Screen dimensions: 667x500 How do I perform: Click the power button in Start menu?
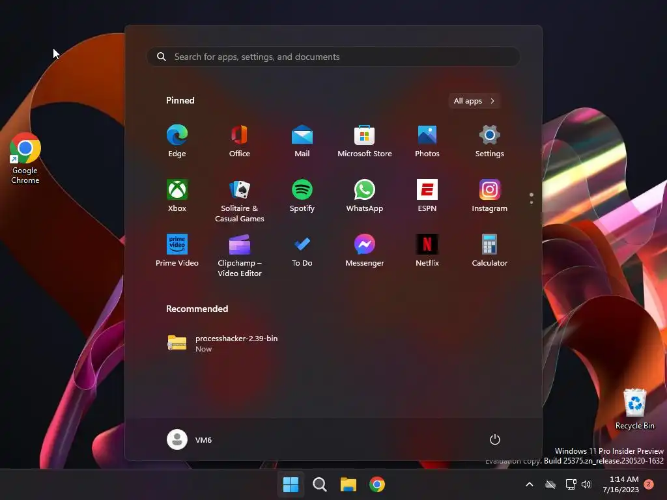tap(495, 439)
